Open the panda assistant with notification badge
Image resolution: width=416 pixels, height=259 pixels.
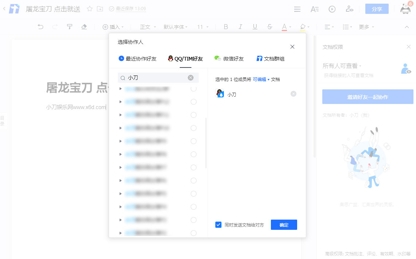(405, 9)
